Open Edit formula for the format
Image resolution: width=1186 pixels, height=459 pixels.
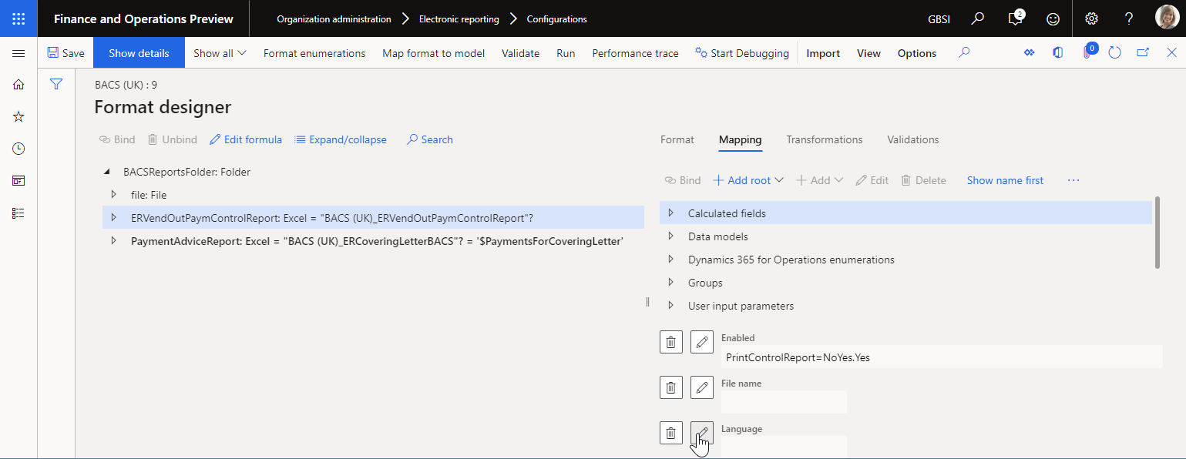[x=245, y=139]
